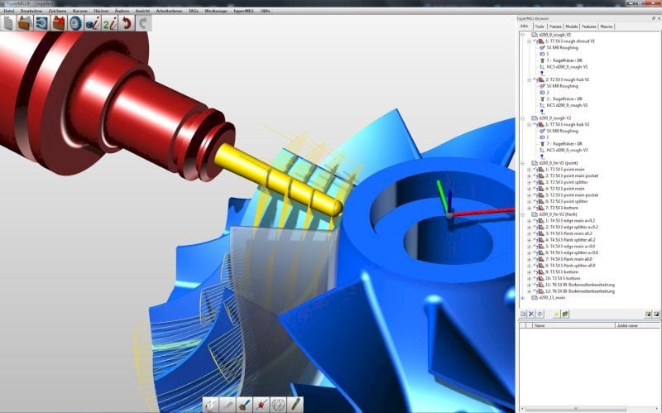This screenshot has width=662, height=413.
Task: Click the red-arrow import box icon
Action: 58,23
